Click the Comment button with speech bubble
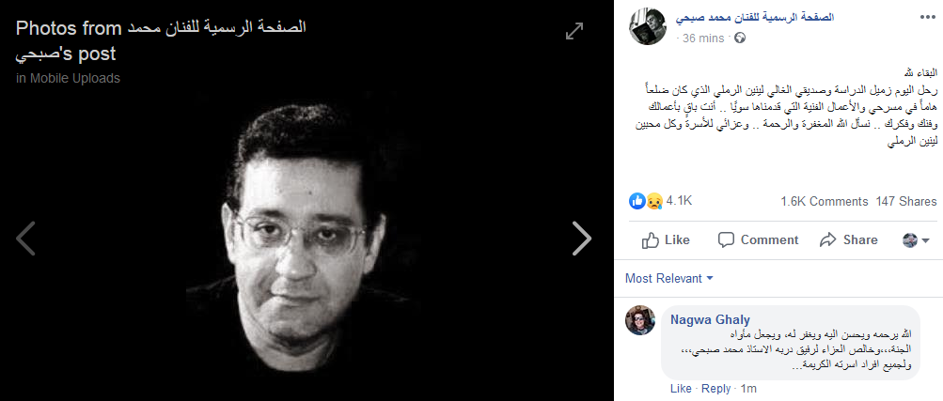 tap(758, 240)
